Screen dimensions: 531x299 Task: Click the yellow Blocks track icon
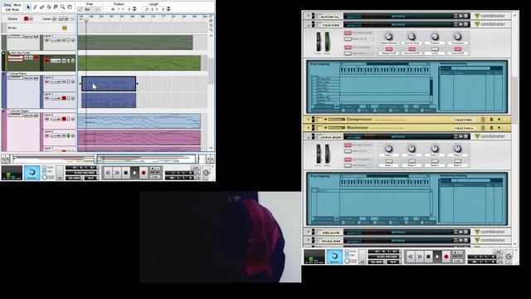pos(65,28)
